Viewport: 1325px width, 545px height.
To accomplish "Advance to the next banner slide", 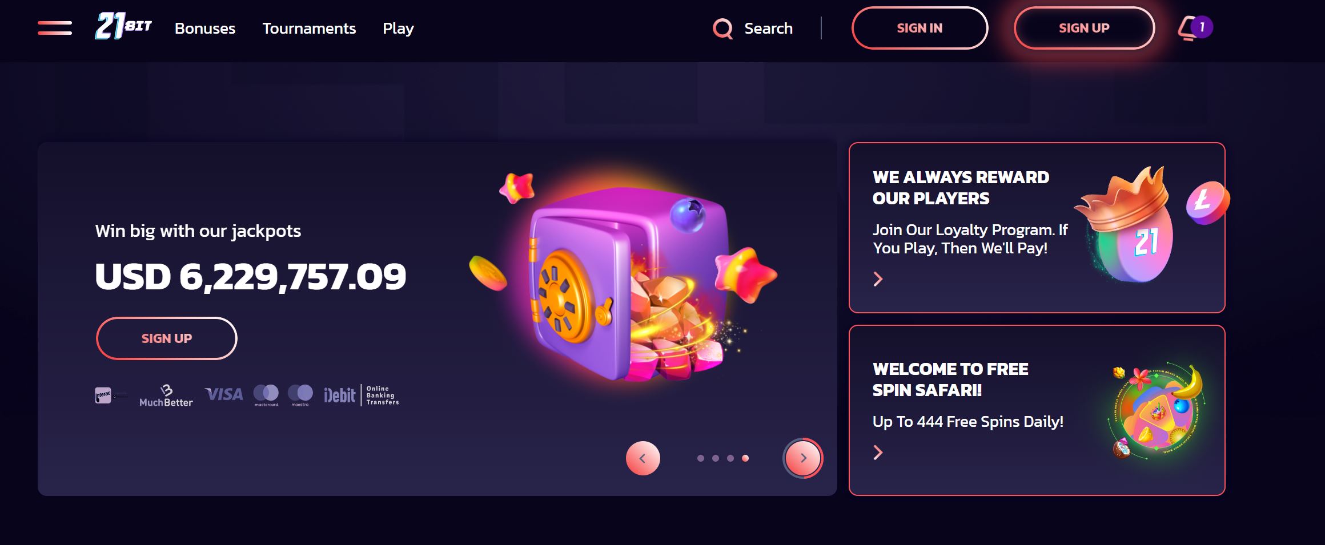I will tap(803, 458).
